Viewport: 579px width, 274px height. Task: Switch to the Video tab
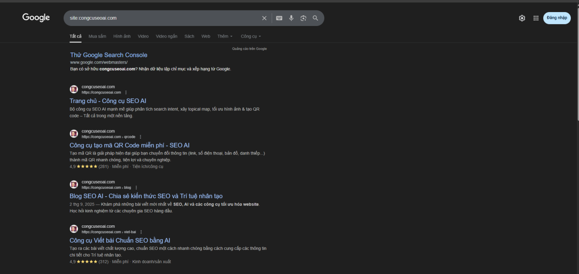click(143, 36)
